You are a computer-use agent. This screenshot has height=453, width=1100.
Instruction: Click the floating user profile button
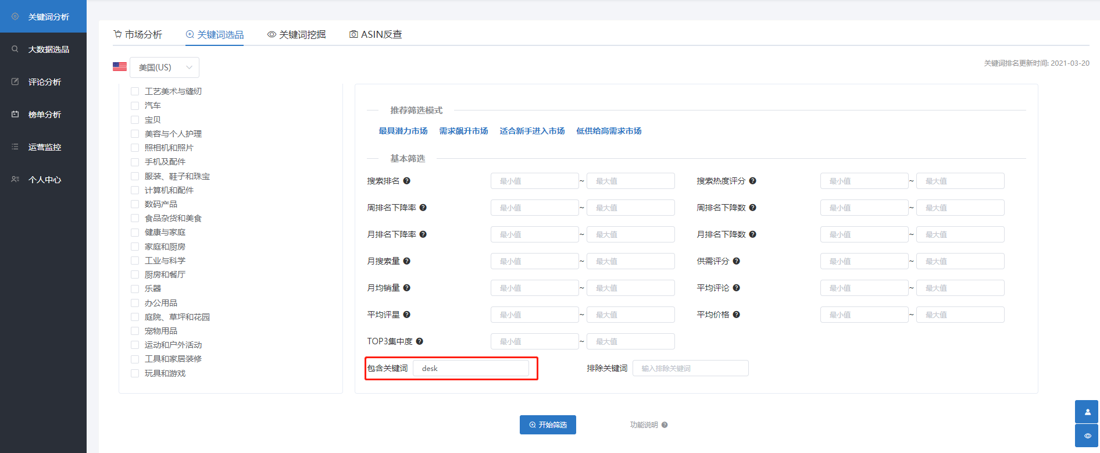click(x=1087, y=412)
